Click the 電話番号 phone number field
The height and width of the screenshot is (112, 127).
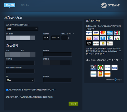(x=57, y=80)
